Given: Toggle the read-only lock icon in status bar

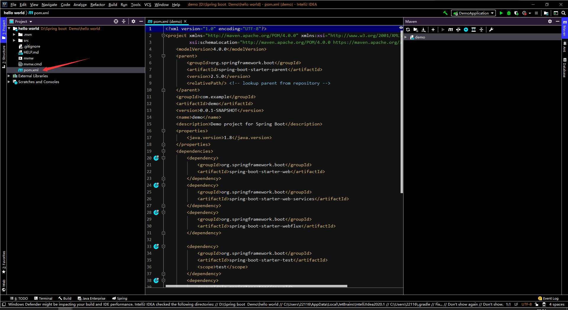Looking at the screenshot, I should click(x=536, y=304).
